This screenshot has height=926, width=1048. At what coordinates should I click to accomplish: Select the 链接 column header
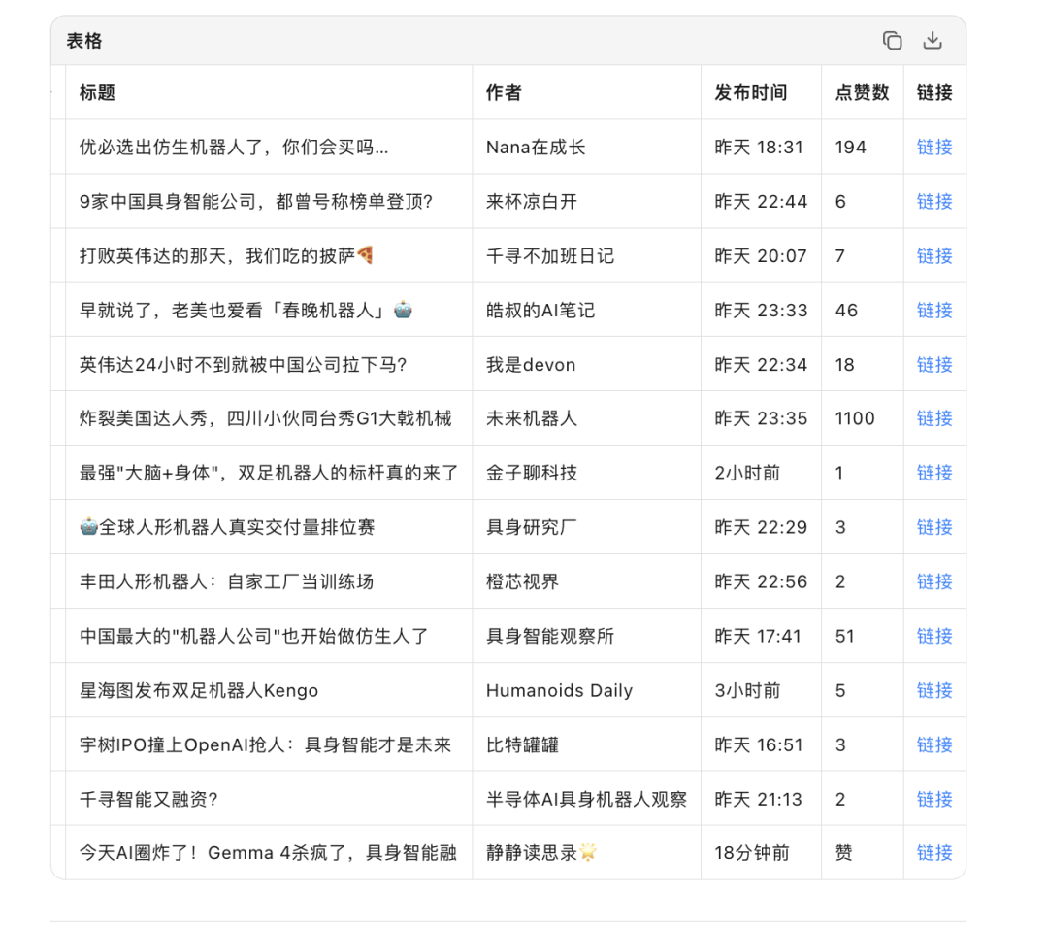[933, 92]
